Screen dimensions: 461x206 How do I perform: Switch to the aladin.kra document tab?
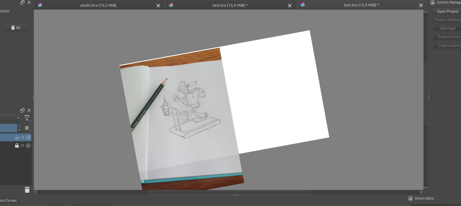(x=98, y=5)
